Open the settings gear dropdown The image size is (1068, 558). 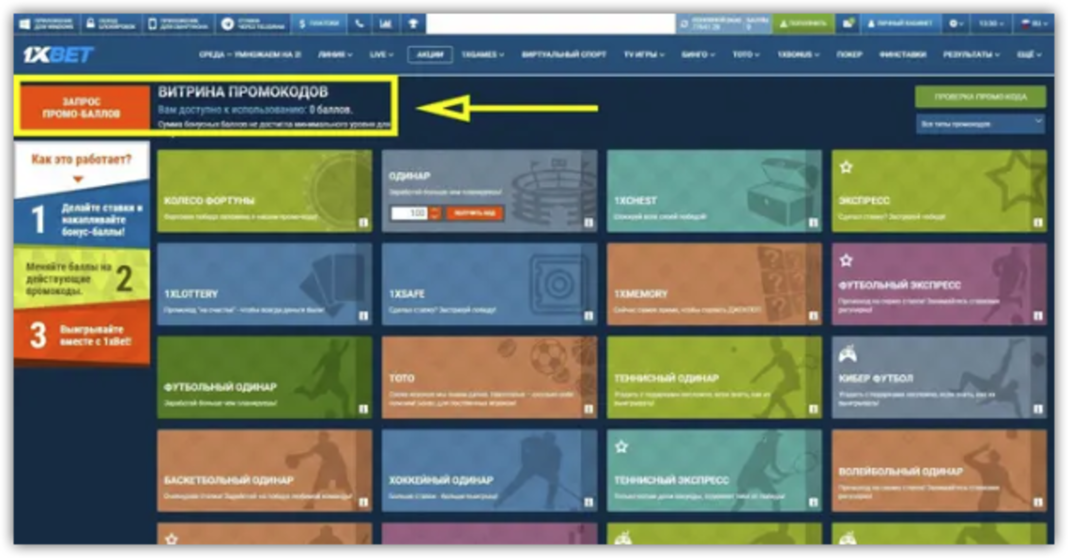coord(956,24)
